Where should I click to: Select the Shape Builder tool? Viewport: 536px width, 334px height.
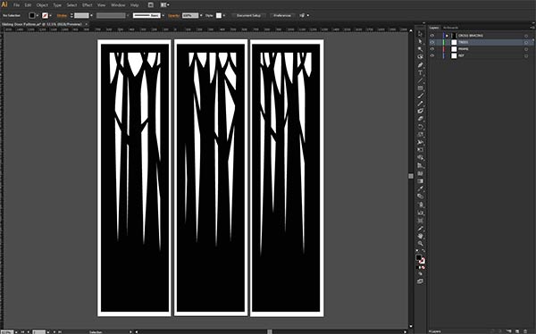coord(420,157)
